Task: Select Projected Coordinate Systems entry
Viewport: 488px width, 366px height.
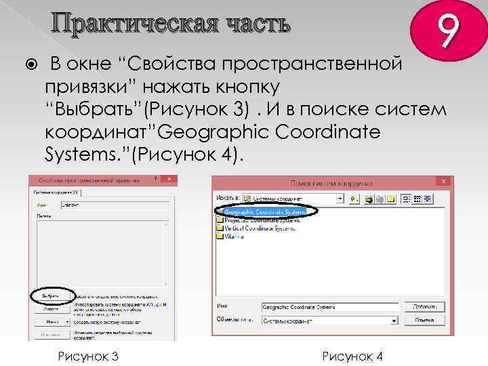Action: point(262,220)
